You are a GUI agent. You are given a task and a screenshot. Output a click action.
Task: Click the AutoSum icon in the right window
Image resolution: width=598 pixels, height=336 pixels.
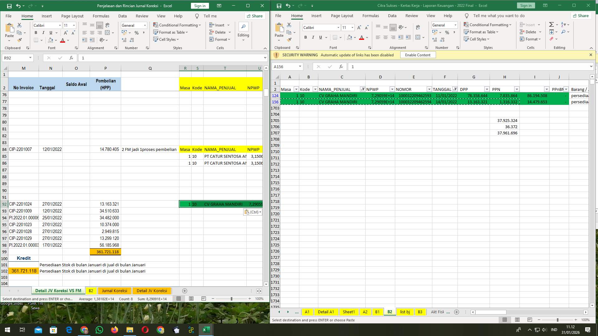click(x=552, y=24)
